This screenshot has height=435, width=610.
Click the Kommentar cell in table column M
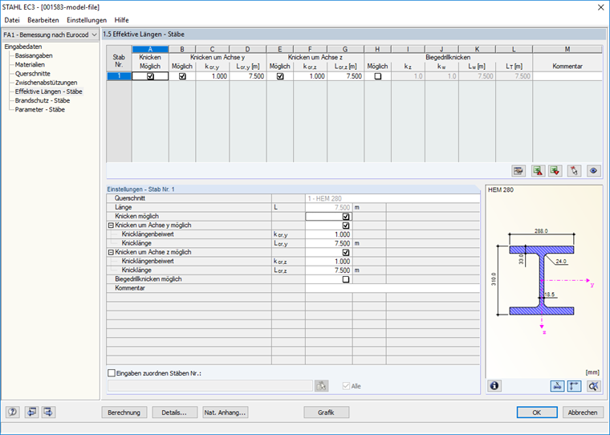point(567,76)
